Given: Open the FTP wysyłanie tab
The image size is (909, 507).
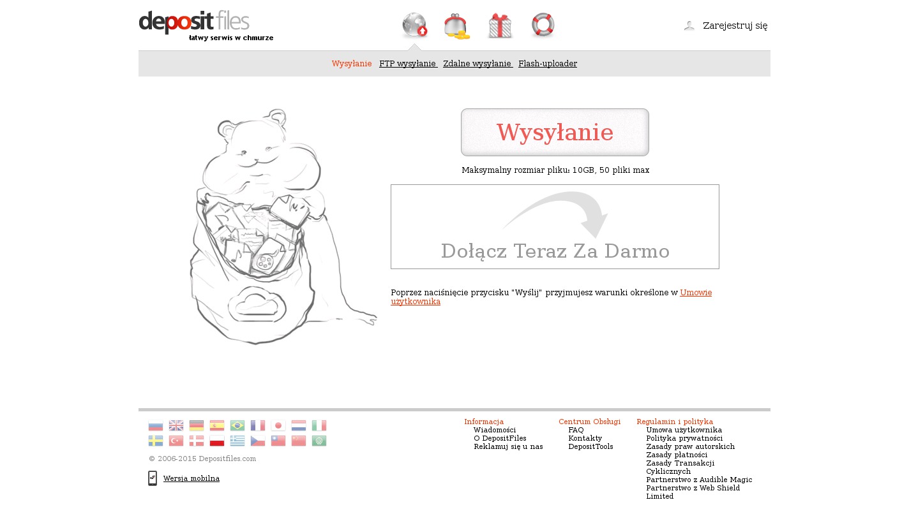Looking at the screenshot, I should click(x=408, y=64).
